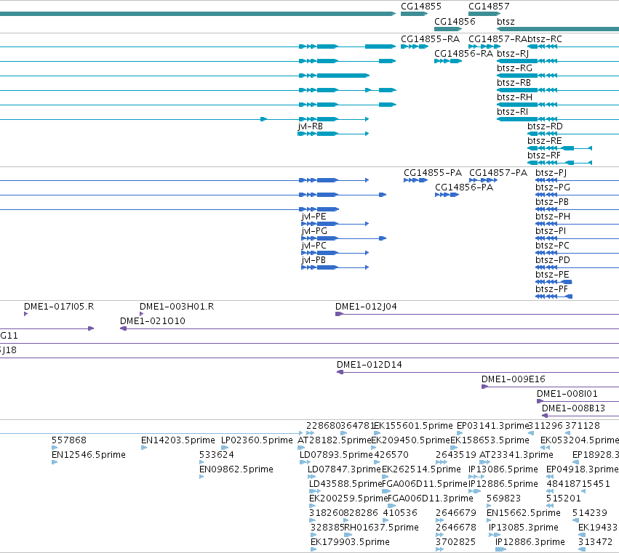Click the btsz-RE transcript label
The image size is (619, 553).
tap(544, 141)
